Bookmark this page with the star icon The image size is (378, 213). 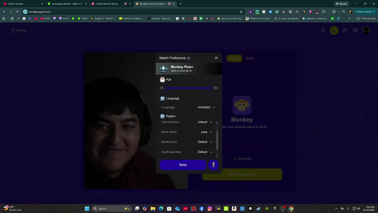tap(241, 12)
